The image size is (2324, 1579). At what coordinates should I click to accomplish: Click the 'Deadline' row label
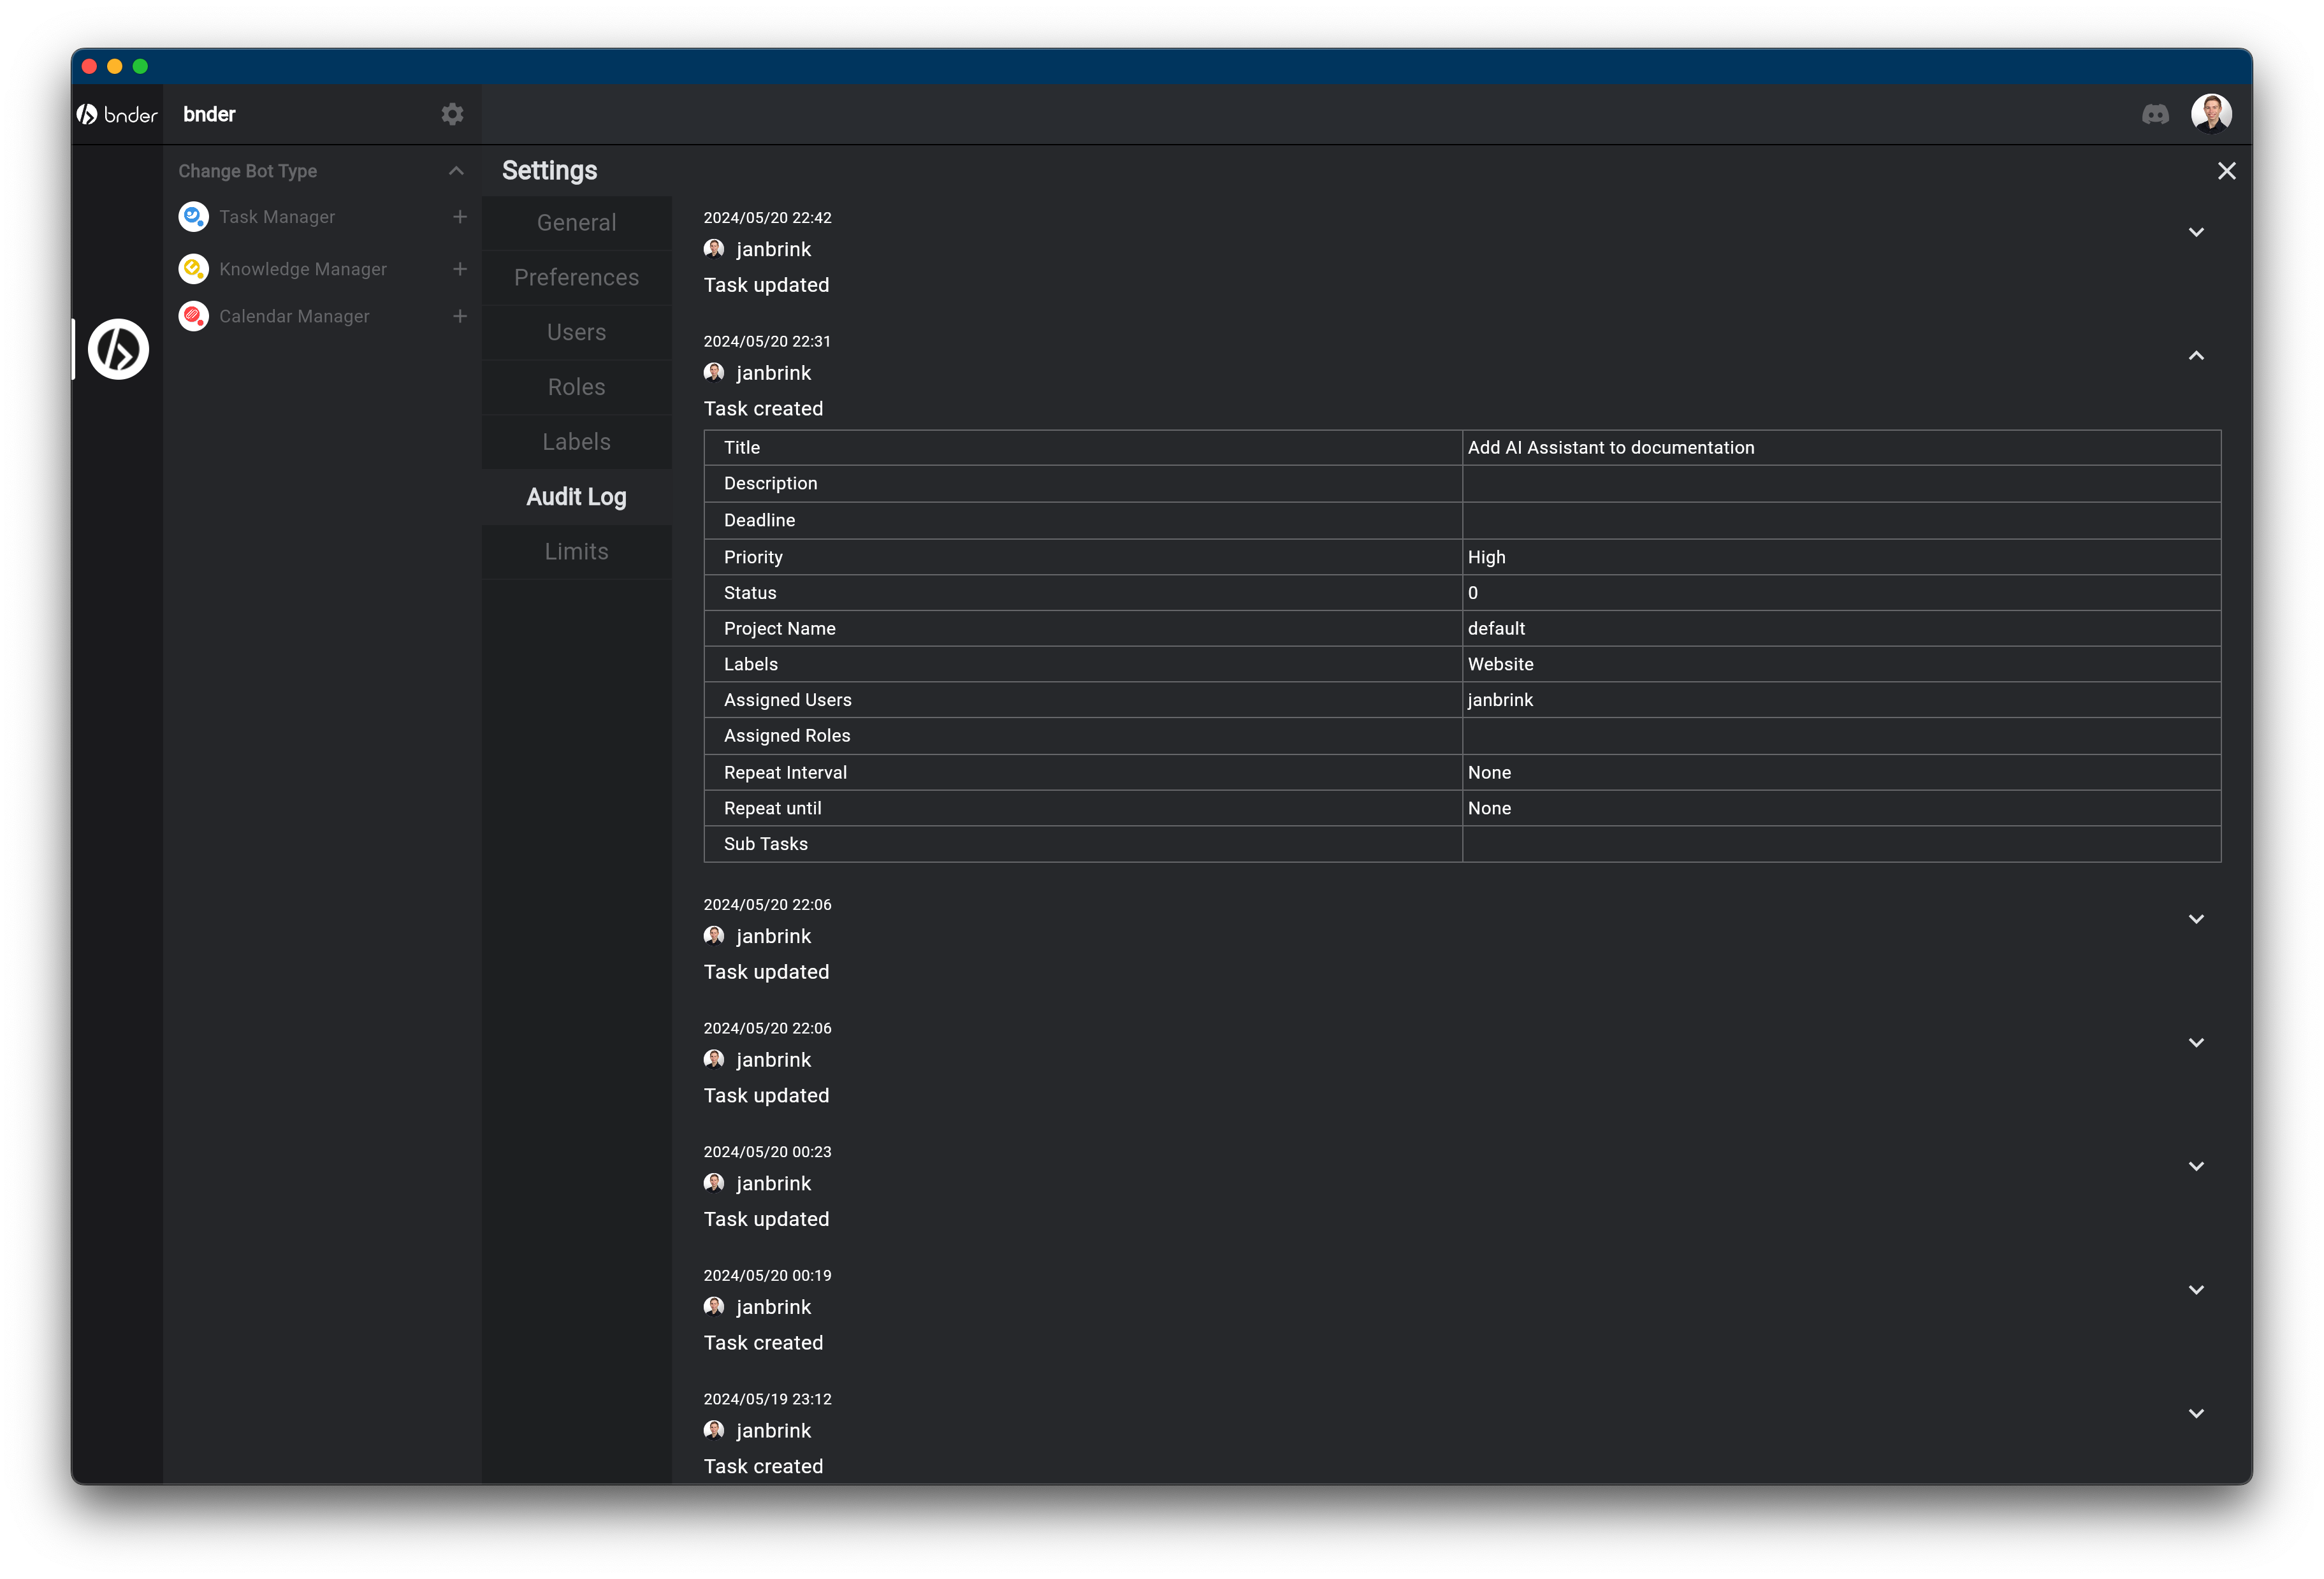[760, 521]
